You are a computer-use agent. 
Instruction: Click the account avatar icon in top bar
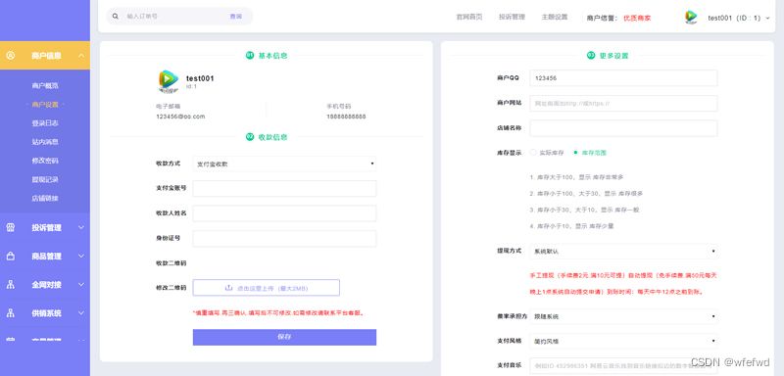(x=691, y=18)
